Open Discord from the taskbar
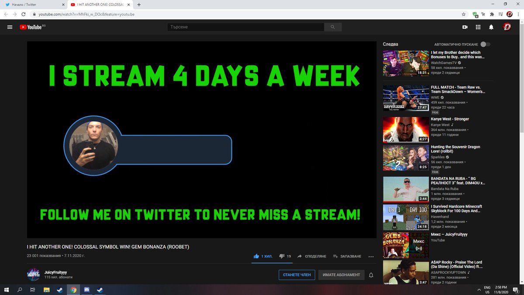The width and height of the screenshot is (524, 295). pos(86,289)
